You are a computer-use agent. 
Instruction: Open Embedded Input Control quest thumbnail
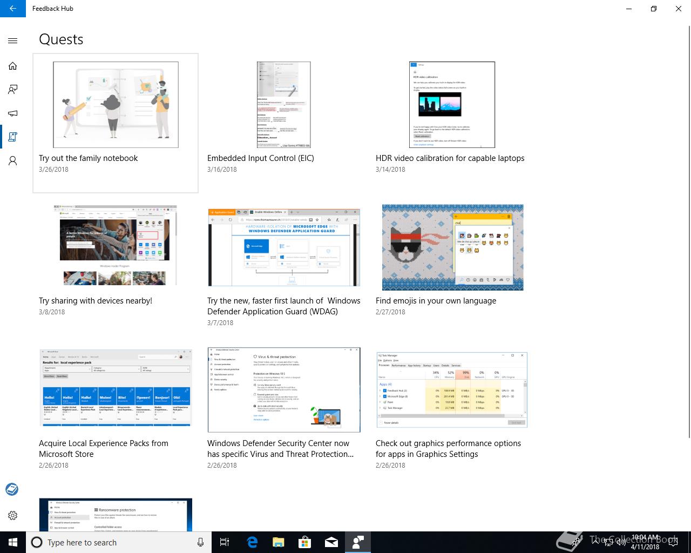[x=284, y=105]
